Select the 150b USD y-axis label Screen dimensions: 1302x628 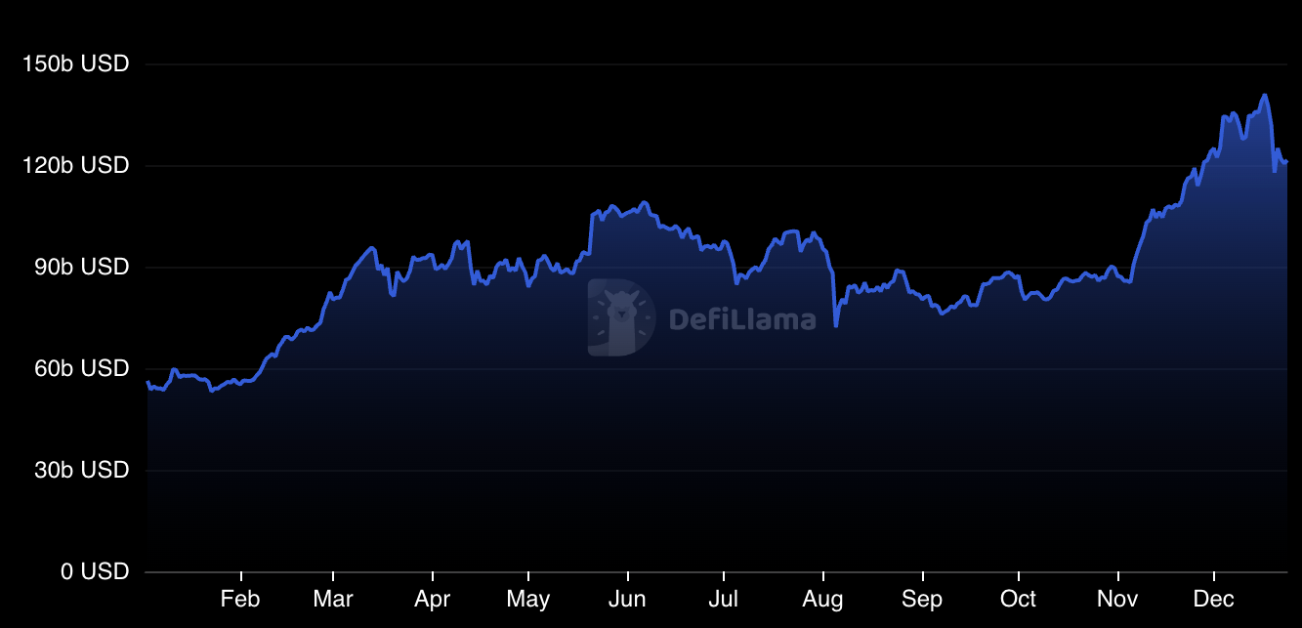tap(75, 64)
